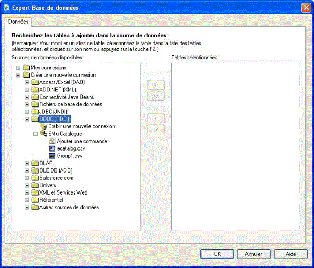Select XML et Services Web tree item
Image resolution: width=314 pixels, height=268 pixels.
pyautogui.click(x=63, y=192)
